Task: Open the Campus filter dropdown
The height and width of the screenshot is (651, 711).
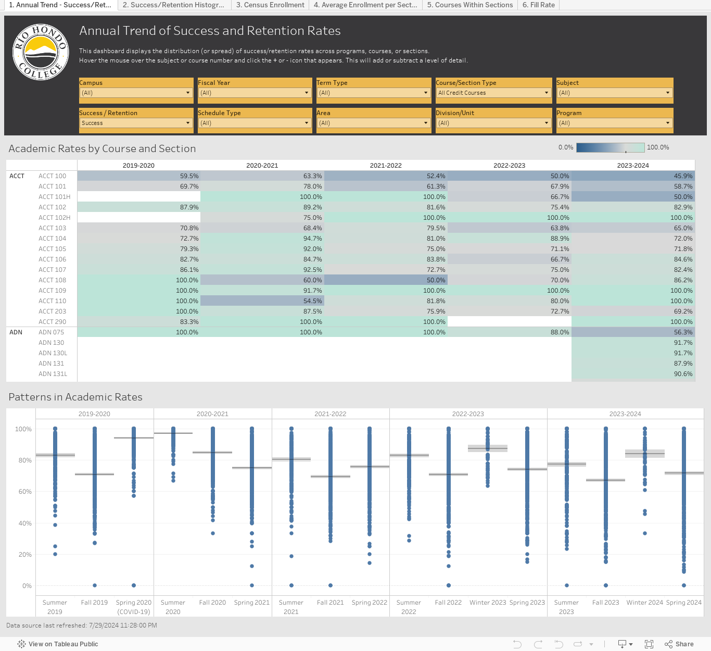Action: pos(136,93)
